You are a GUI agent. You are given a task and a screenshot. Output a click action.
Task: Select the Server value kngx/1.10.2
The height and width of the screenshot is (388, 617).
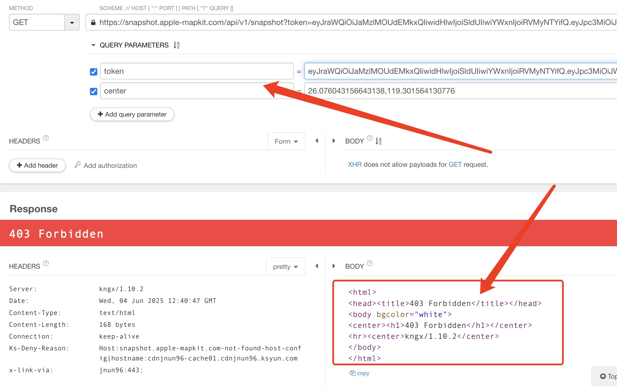point(121,289)
